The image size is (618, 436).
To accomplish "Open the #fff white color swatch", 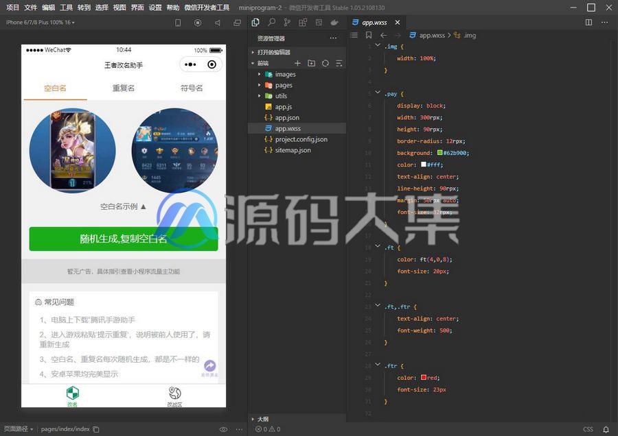I will tap(423, 164).
